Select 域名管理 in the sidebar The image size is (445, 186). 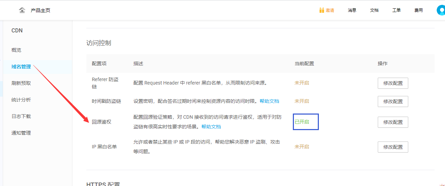click(x=21, y=67)
